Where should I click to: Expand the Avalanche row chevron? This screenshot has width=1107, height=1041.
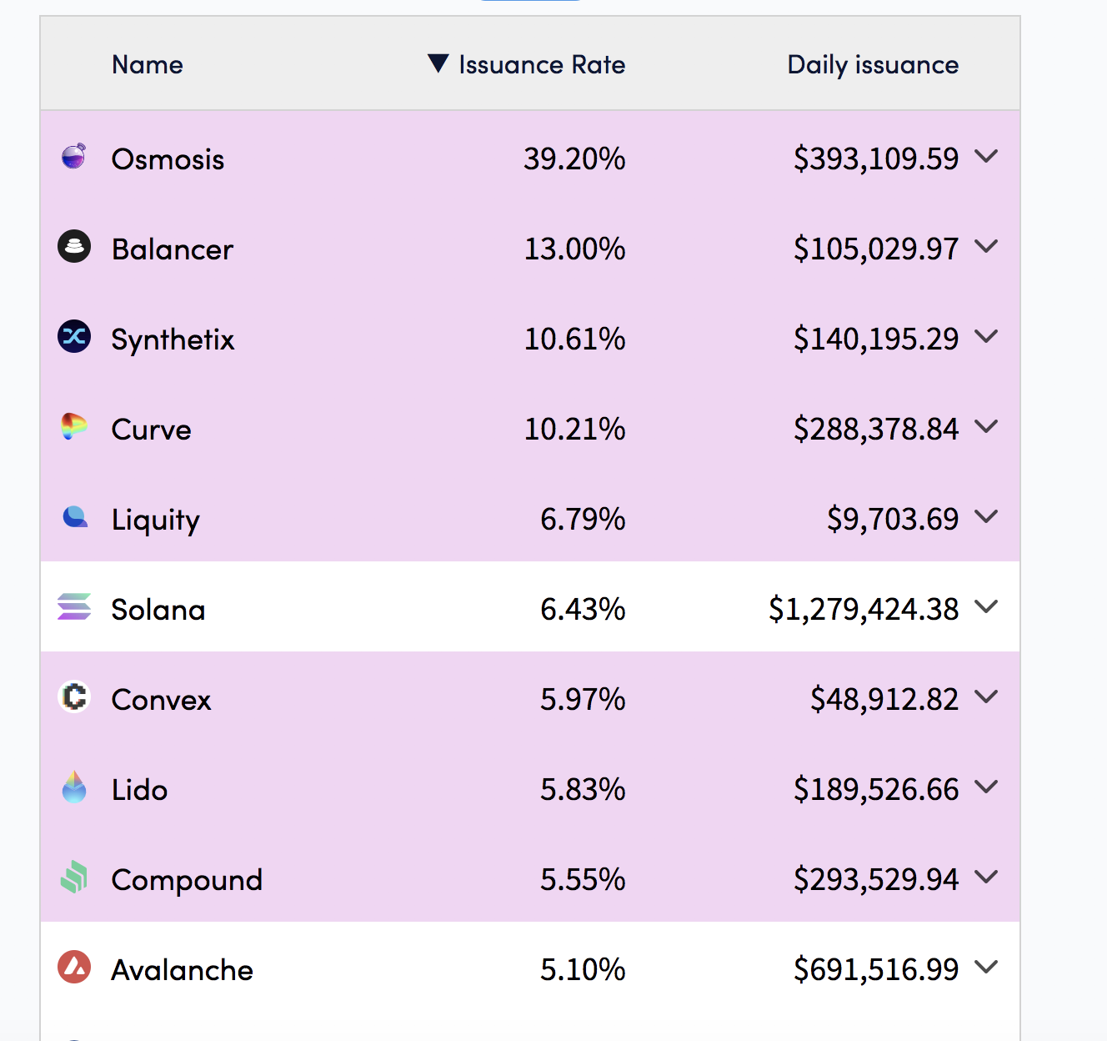click(x=986, y=967)
